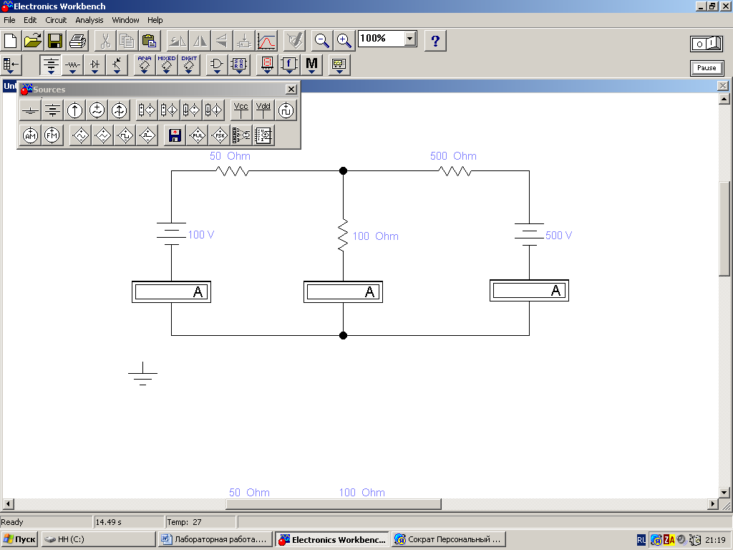Open component properties
The height and width of the screenshot is (550, 733).
point(294,41)
